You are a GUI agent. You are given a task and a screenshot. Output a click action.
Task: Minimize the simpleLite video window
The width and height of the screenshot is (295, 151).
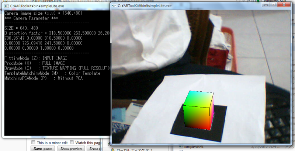(267, 5)
